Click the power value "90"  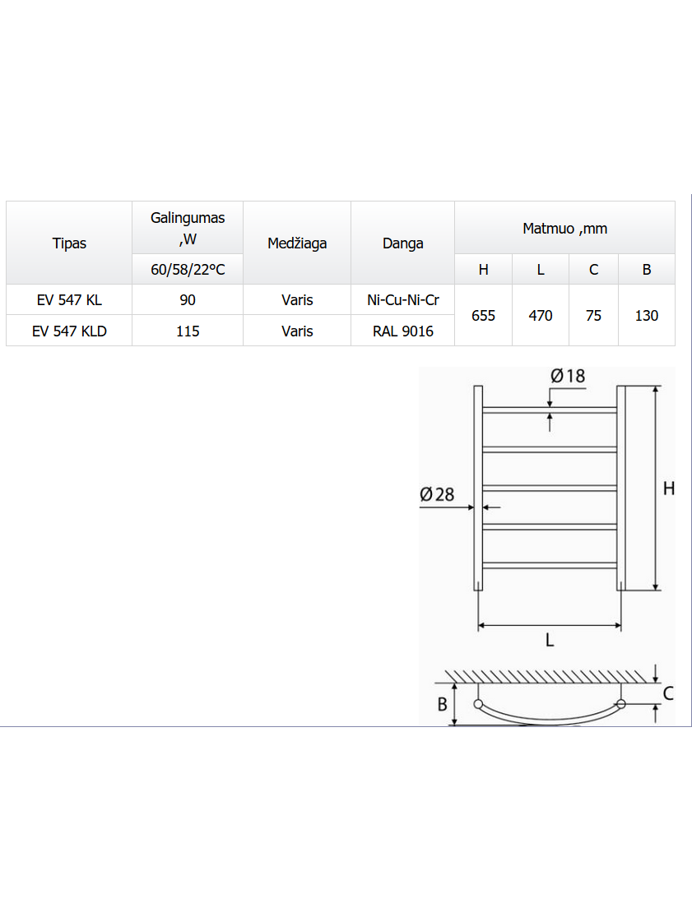click(188, 300)
